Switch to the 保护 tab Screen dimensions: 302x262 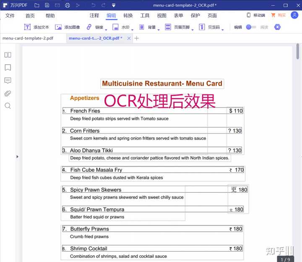[195, 16]
